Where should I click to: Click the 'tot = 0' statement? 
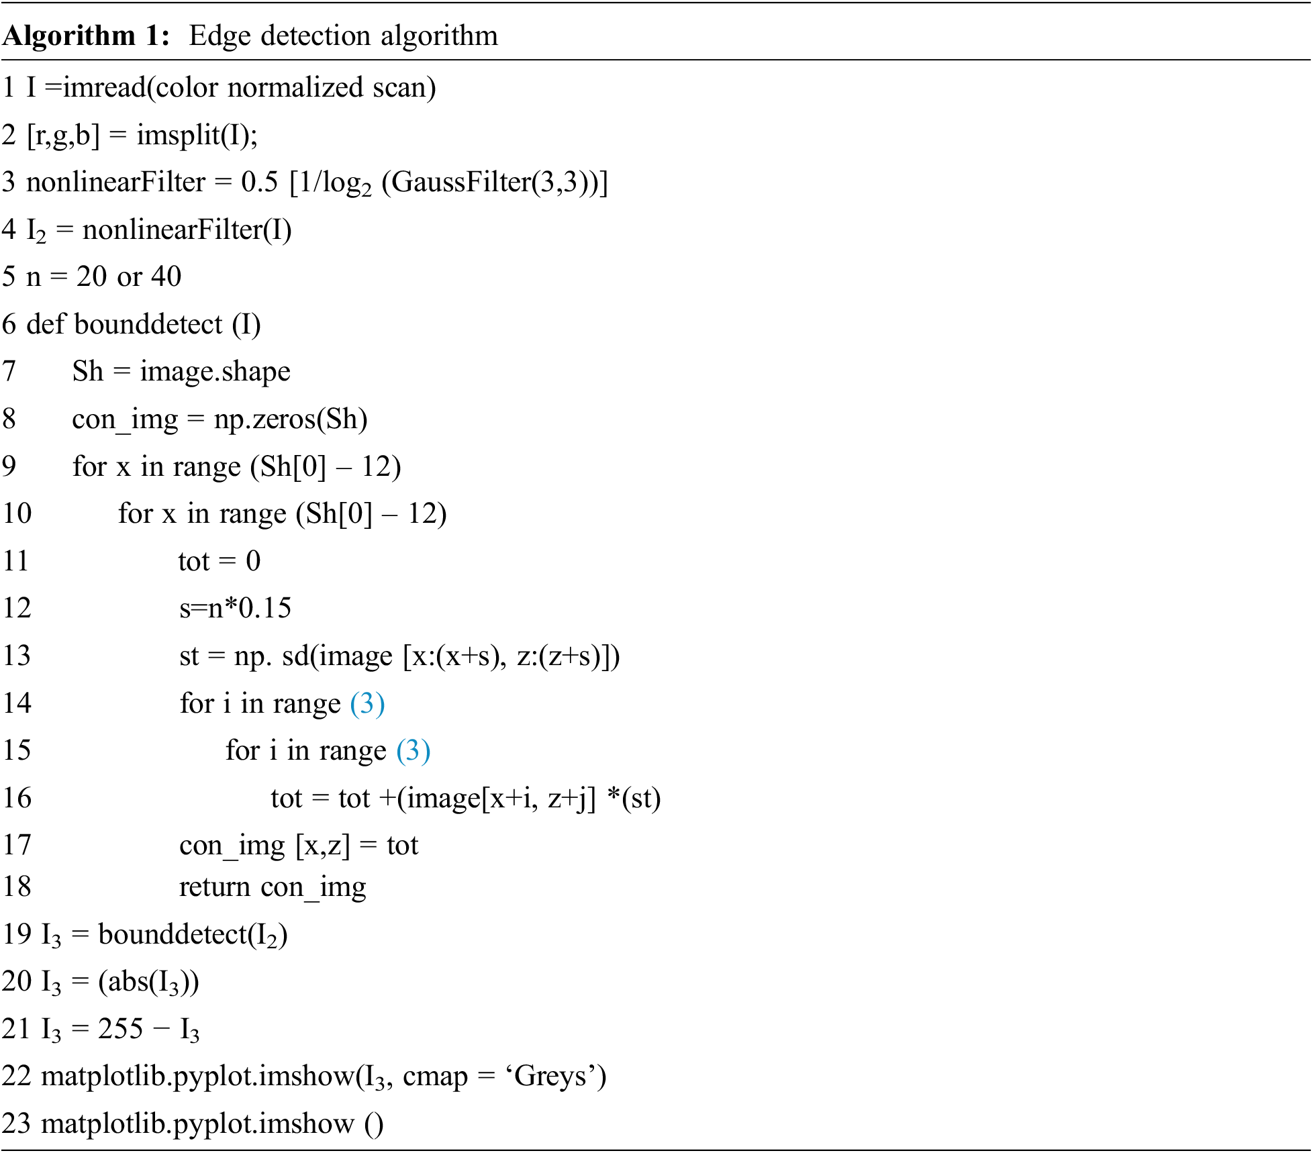pyautogui.click(x=219, y=561)
